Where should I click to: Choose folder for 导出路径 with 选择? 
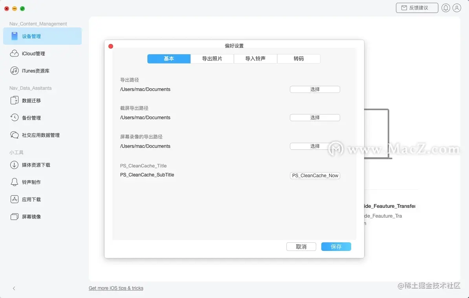coord(315,89)
